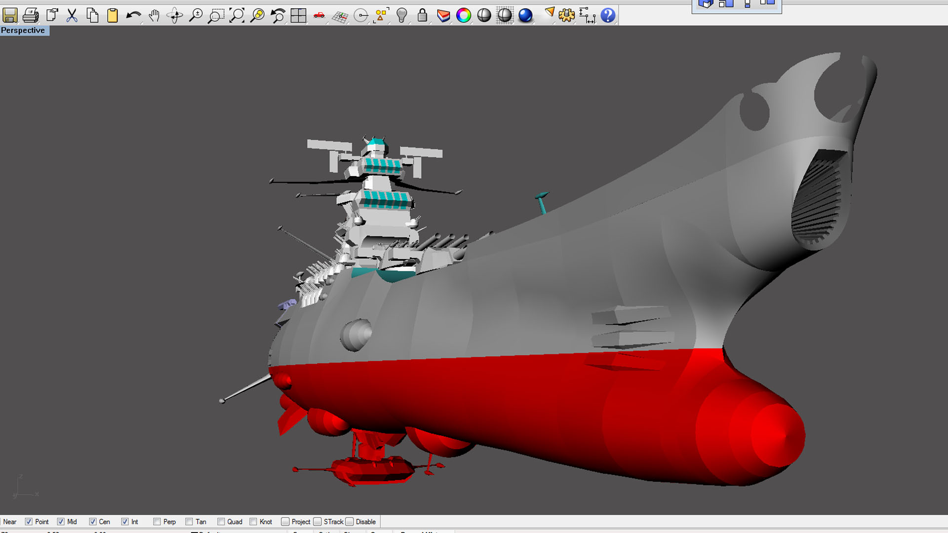Screen dimensions: 948x533
Task: Print the viewport using the printer icon
Action: (x=31, y=15)
